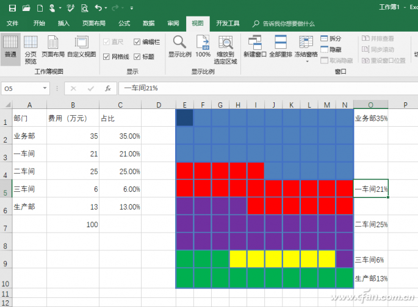Image resolution: width=418 pixels, height=307 pixels.
Task: Select the red cell E4
Action: 184,171
